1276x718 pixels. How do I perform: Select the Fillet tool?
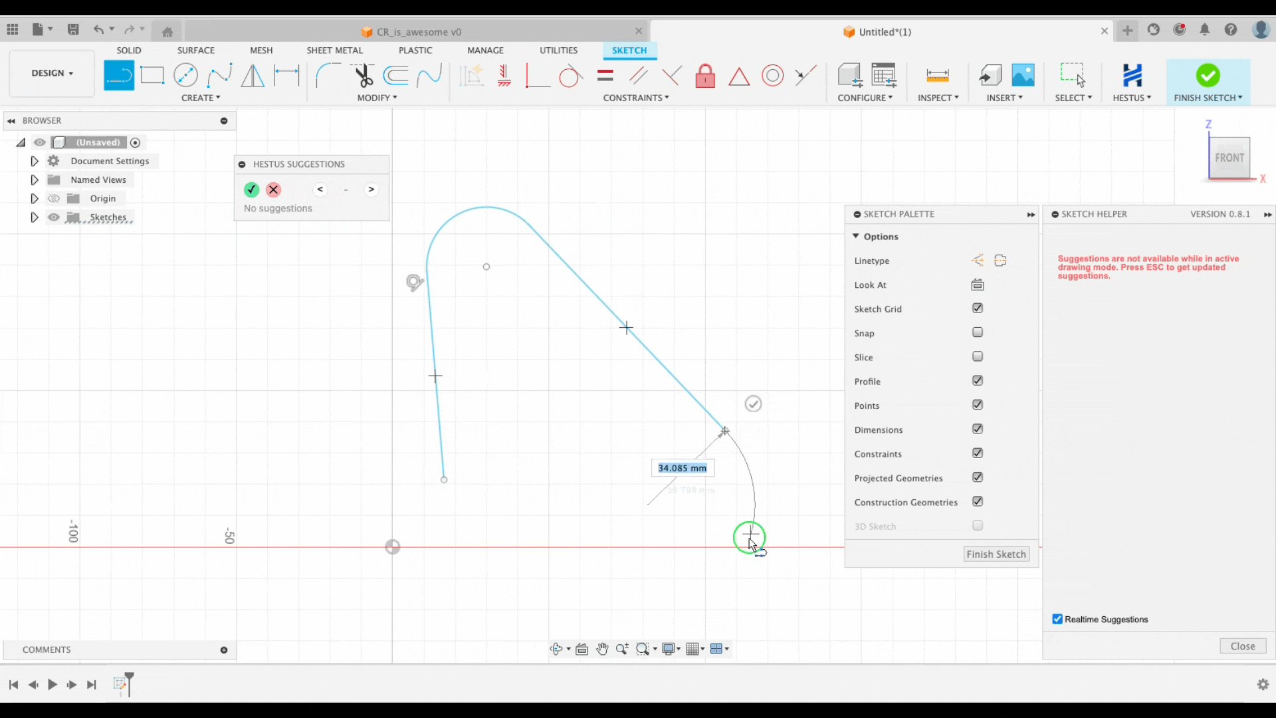click(328, 75)
